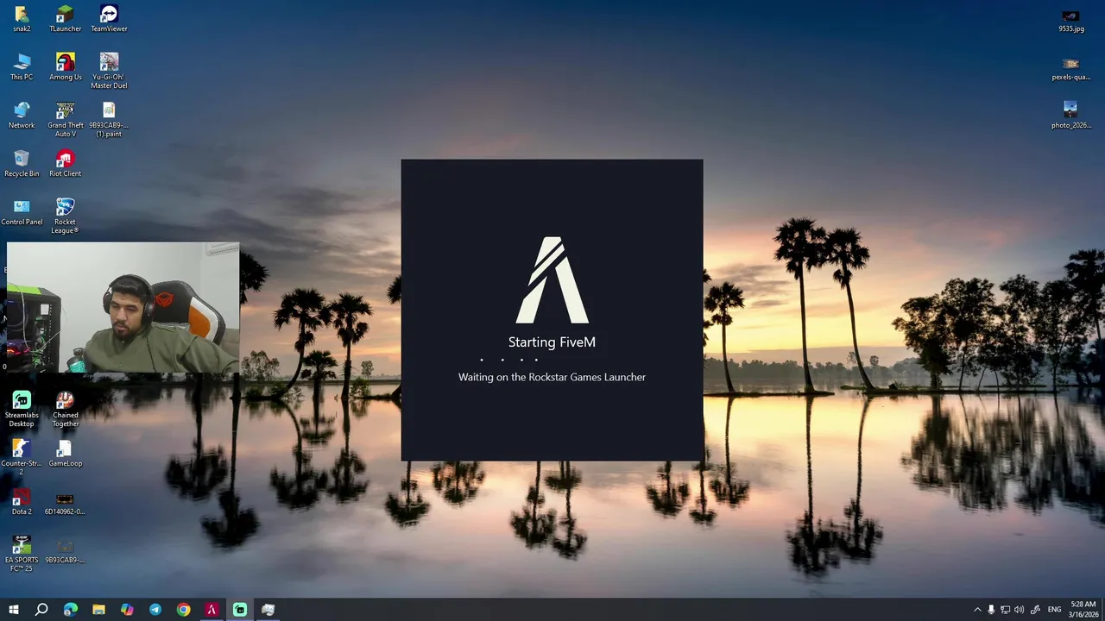Click the "Starting FiveM" text
1105x621 pixels.
552,342
